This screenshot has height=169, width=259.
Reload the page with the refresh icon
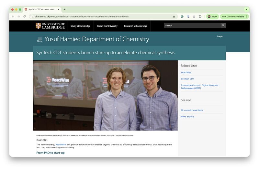pyautogui.click(x=25, y=16)
